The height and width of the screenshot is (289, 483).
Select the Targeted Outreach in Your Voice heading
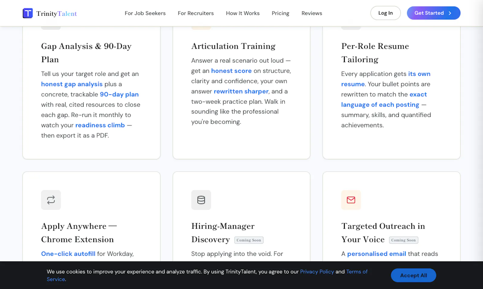click(383, 233)
